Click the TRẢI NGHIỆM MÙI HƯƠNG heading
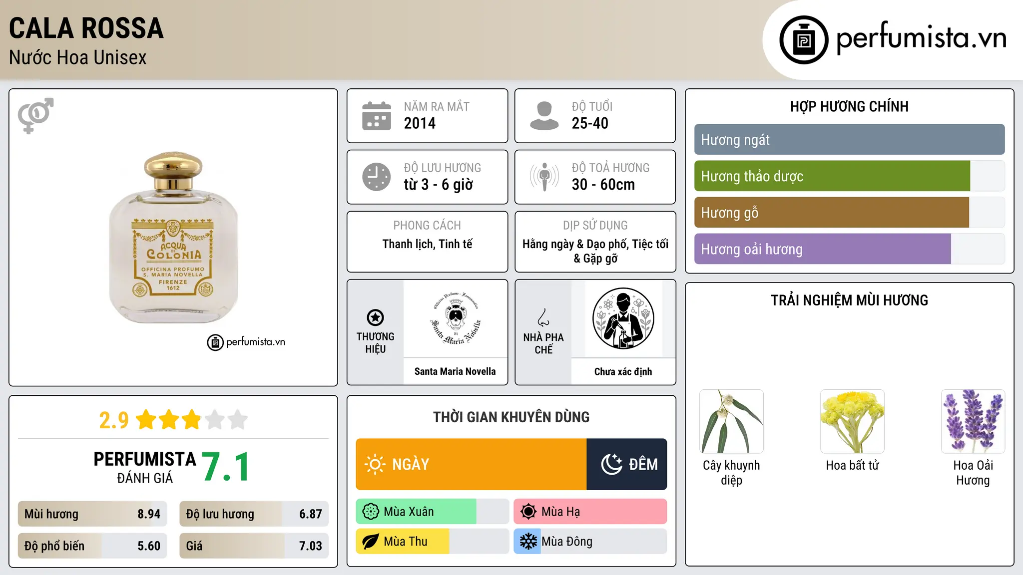This screenshot has height=575, width=1023. pos(849,300)
